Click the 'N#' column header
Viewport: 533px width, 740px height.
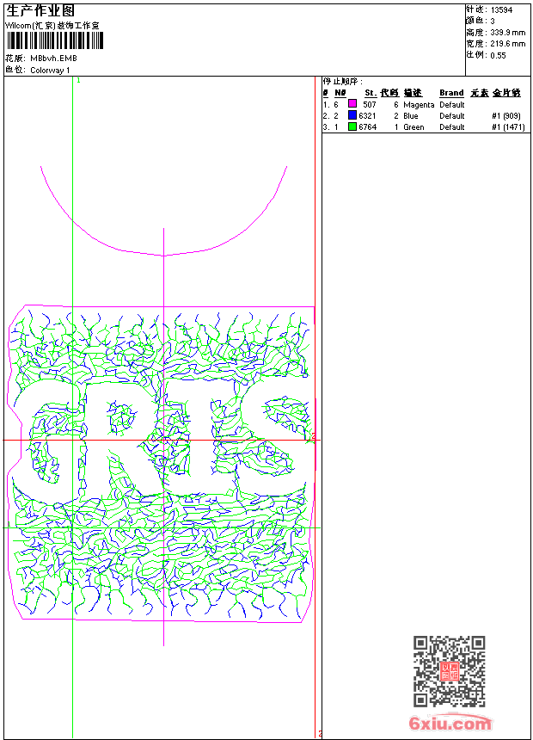pos(340,93)
